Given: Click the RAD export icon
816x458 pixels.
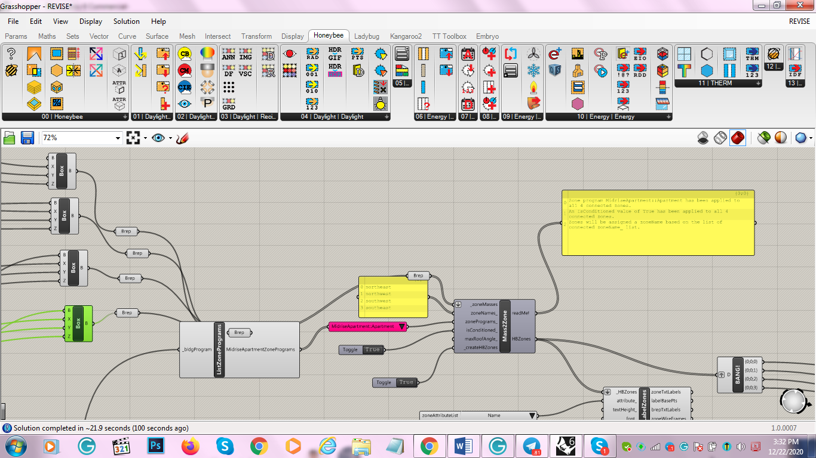Looking at the screenshot, I should tap(312, 54).
